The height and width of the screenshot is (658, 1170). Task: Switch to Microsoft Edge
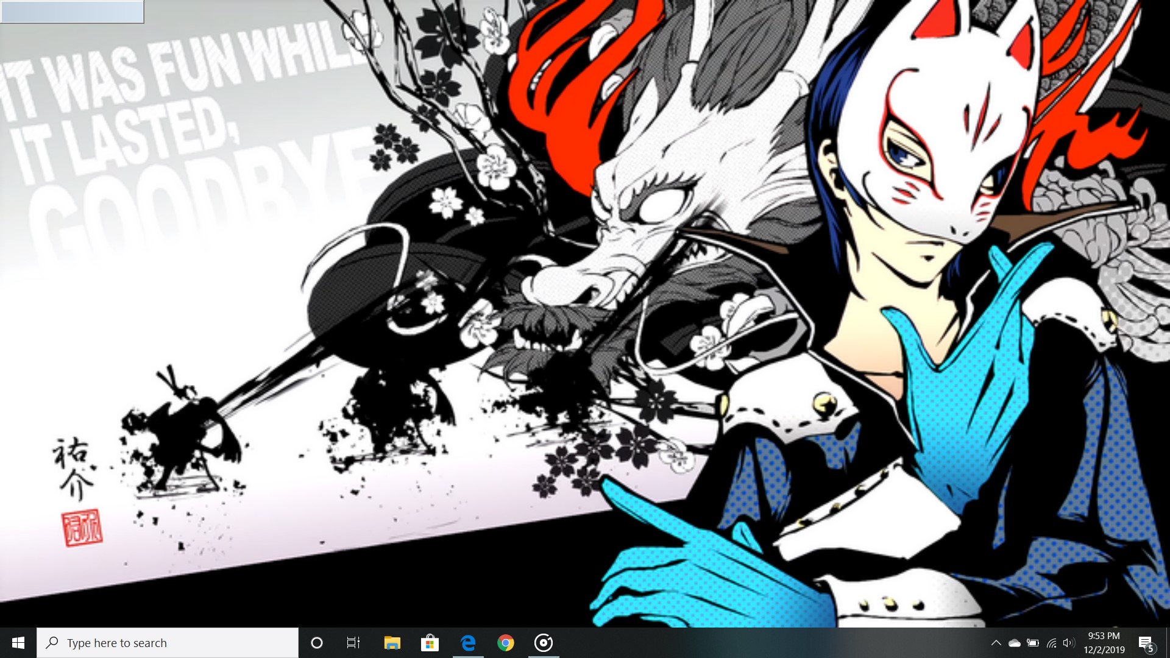pos(468,643)
